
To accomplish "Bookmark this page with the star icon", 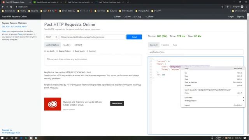I will click(x=222, y=7).
